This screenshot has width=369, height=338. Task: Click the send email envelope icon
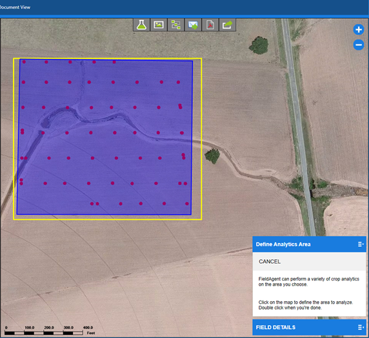click(x=193, y=25)
